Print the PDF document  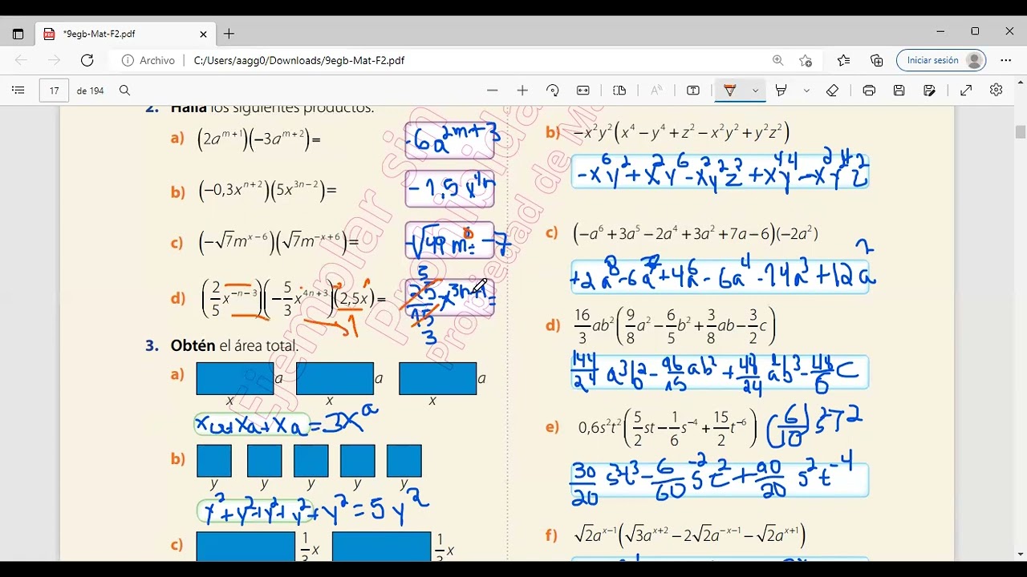[x=869, y=91]
